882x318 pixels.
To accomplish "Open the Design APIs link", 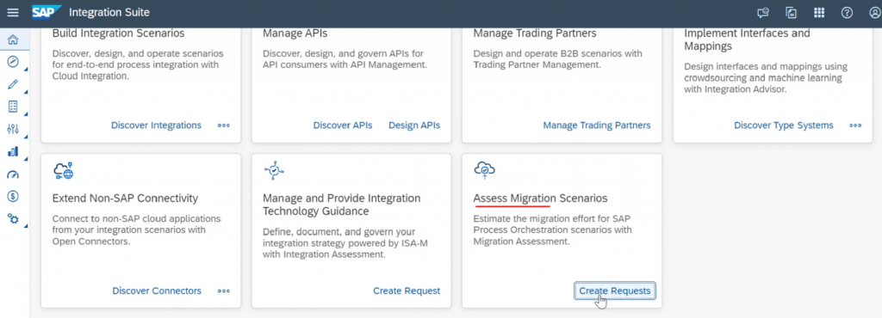I will [414, 125].
